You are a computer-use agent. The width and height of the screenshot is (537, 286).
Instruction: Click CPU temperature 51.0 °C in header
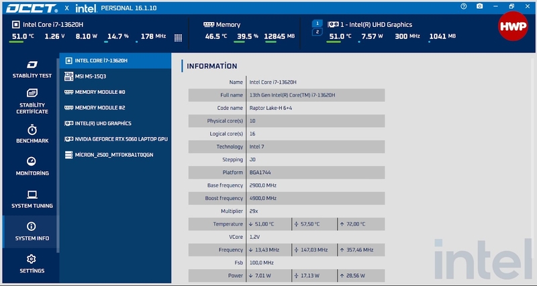23,36
